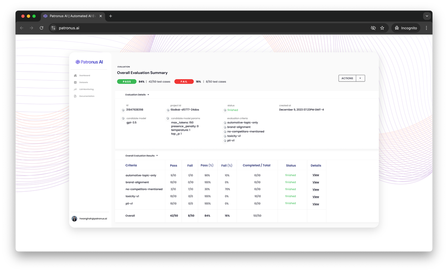Image resolution: width=448 pixels, height=272 pixels.
Task: View details for brand-alignment
Action: [x=316, y=182]
